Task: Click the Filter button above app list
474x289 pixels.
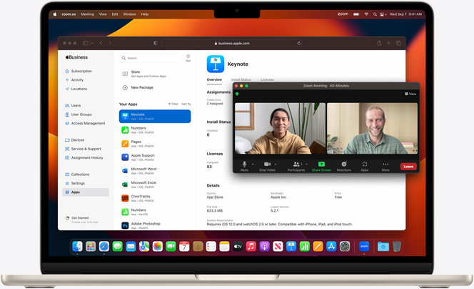Action: pyautogui.click(x=173, y=104)
